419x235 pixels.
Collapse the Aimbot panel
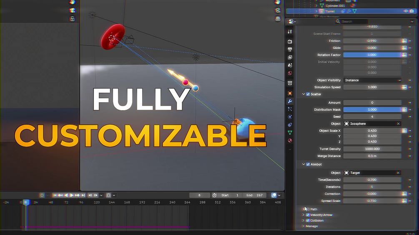click(303, 164)
